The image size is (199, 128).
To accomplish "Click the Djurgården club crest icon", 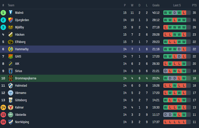I will (x=10, y=20).
